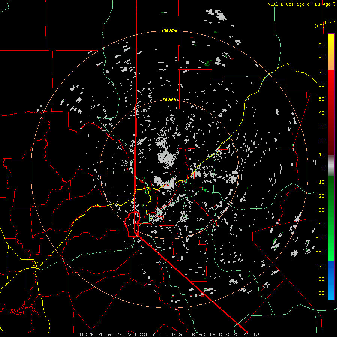Click the 20 value on velocity scale
337x337 pixels.
tap(322, 140)
